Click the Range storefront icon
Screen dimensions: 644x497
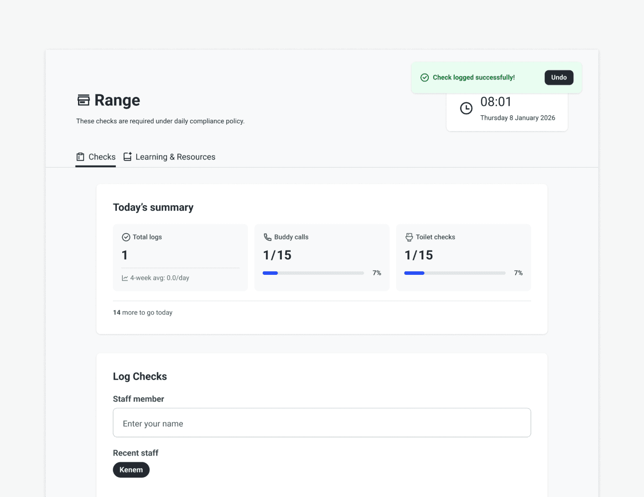coord(83,100)
